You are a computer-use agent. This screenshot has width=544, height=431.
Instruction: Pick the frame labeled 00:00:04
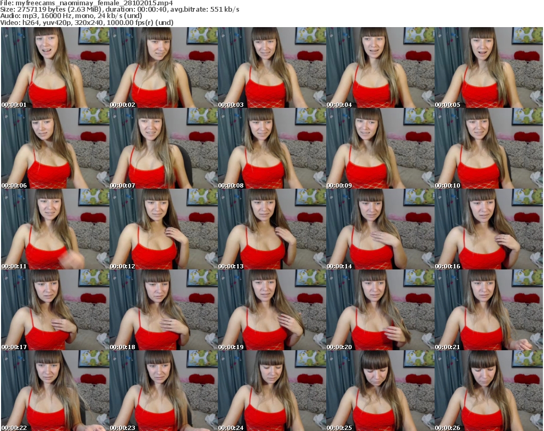pos(380,67)
